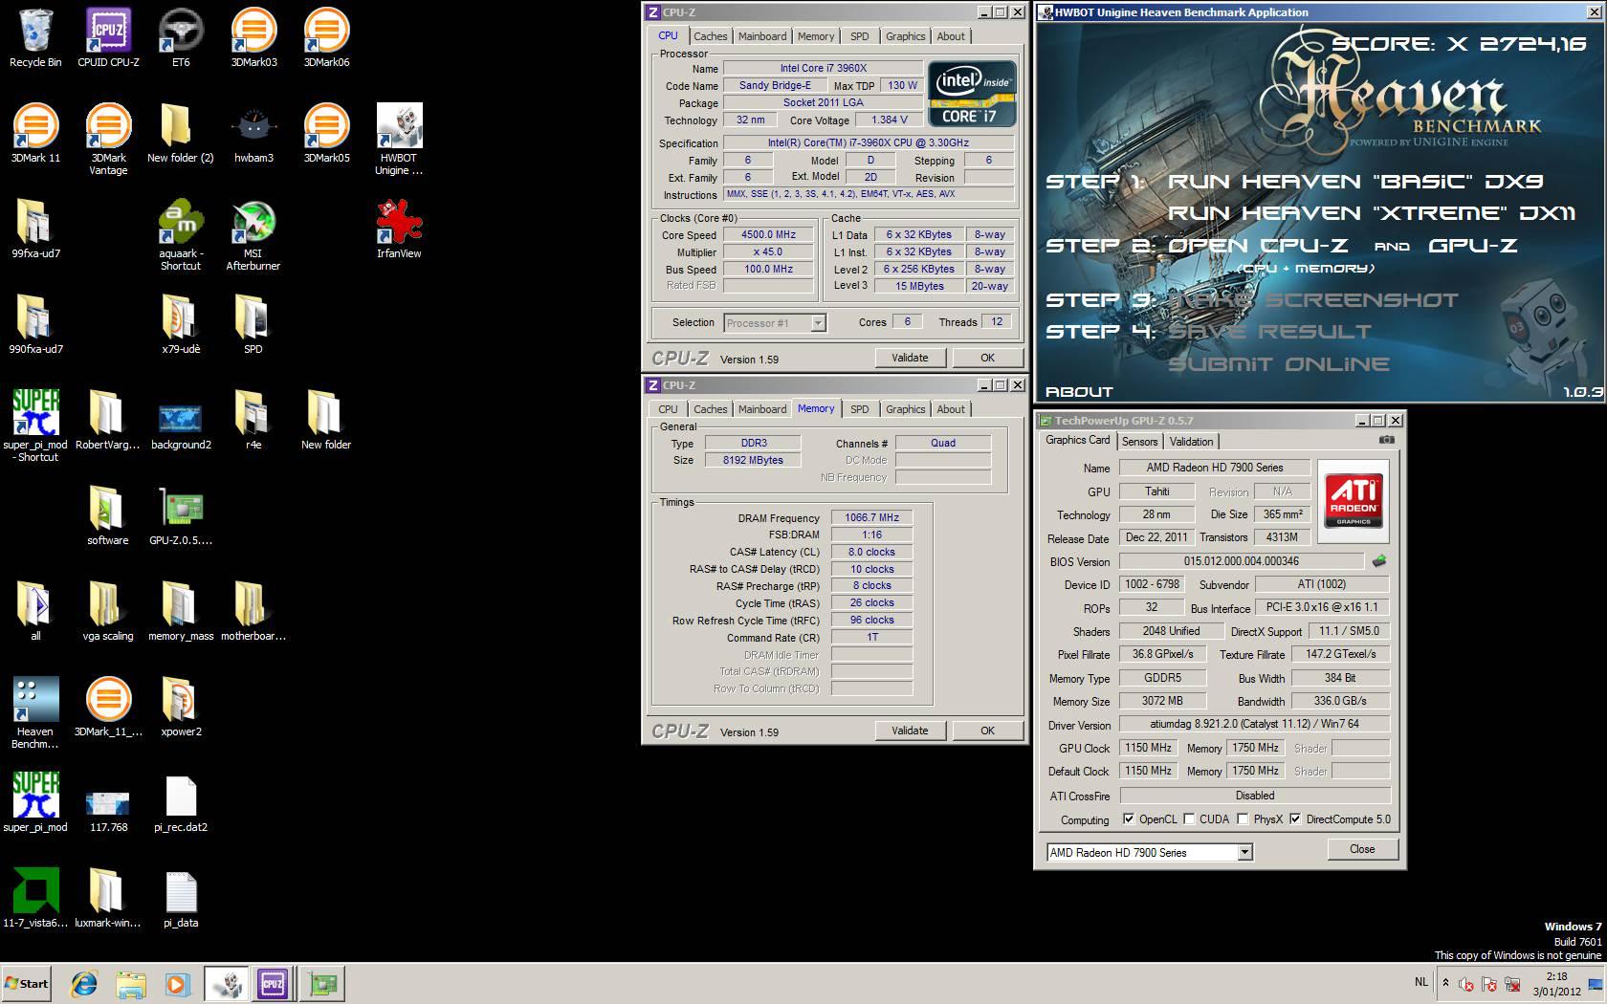The width and height of the screenshot is (1607, 1004).
Task: Switch to Caches tab in top CPU-Z window
Action: click(710, 36)
